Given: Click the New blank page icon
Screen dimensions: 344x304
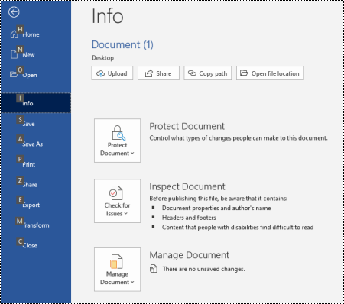Looking at the screenshot, I should coord(14,54).
